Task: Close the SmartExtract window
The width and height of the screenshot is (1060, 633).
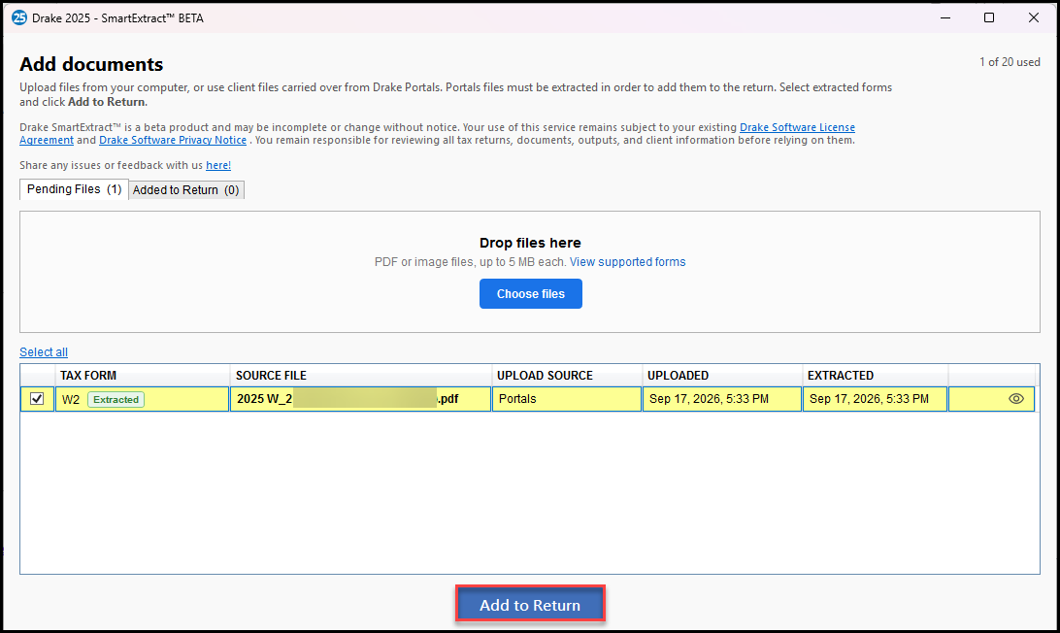Action: pyautogui.click(x=1034, y=17)
